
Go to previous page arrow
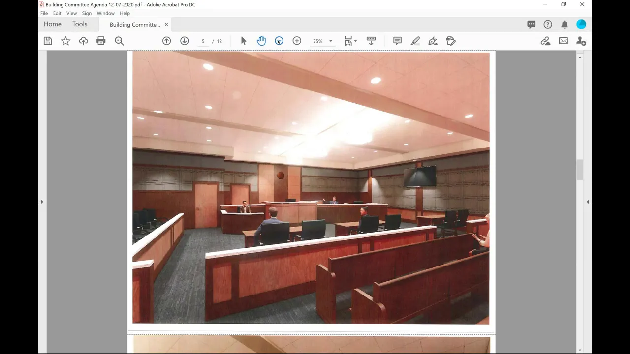pyautogui.click(x=166, y=41)
